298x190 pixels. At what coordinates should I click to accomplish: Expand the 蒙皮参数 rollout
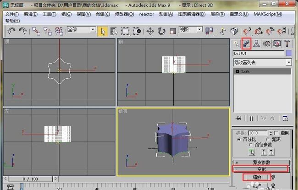[x=261, y=163]
